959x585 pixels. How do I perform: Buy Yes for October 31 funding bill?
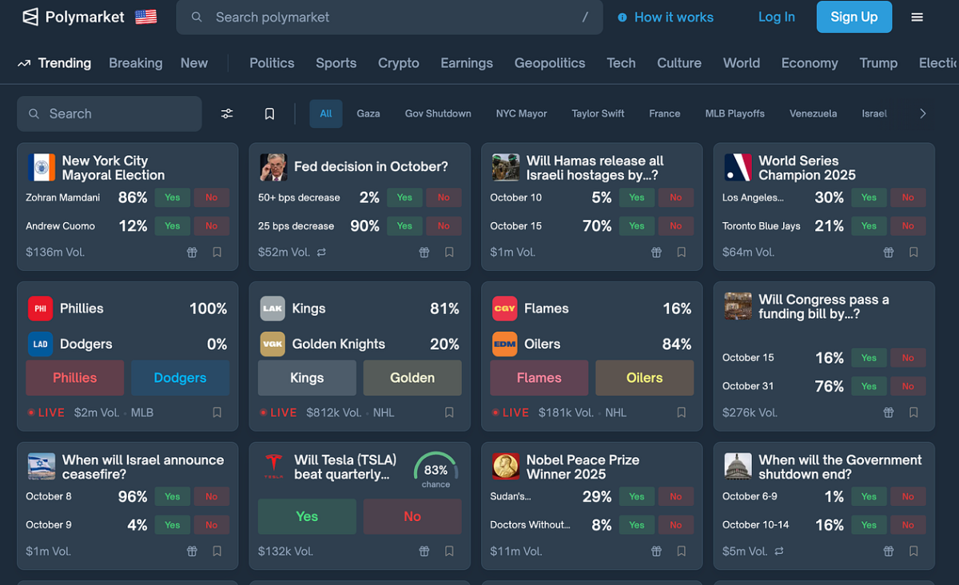(x=869, y=386)
